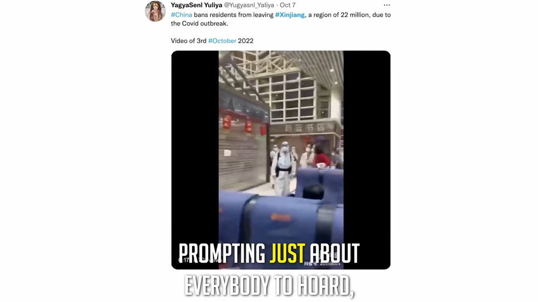
Task: Visit the @Yugyasnl_Yaliya handle
Action: coord(249,5)
